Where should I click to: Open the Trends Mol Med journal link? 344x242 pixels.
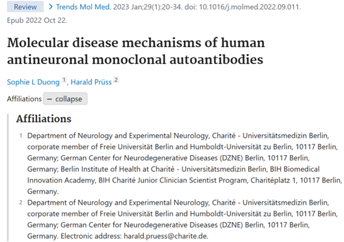coord(83,7)
